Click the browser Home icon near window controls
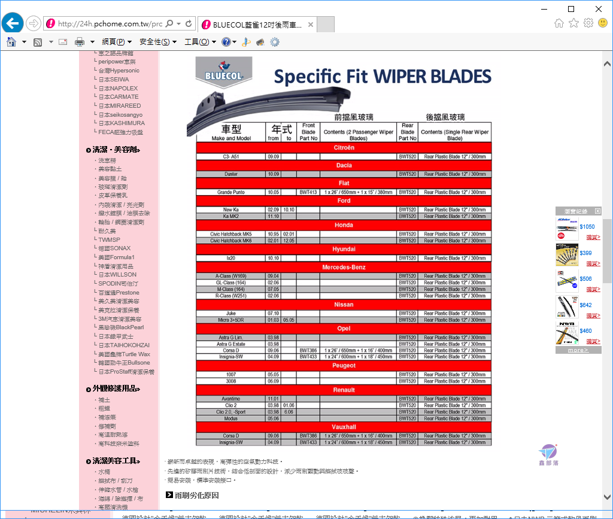Screen dimensions: 613x519 559,23
